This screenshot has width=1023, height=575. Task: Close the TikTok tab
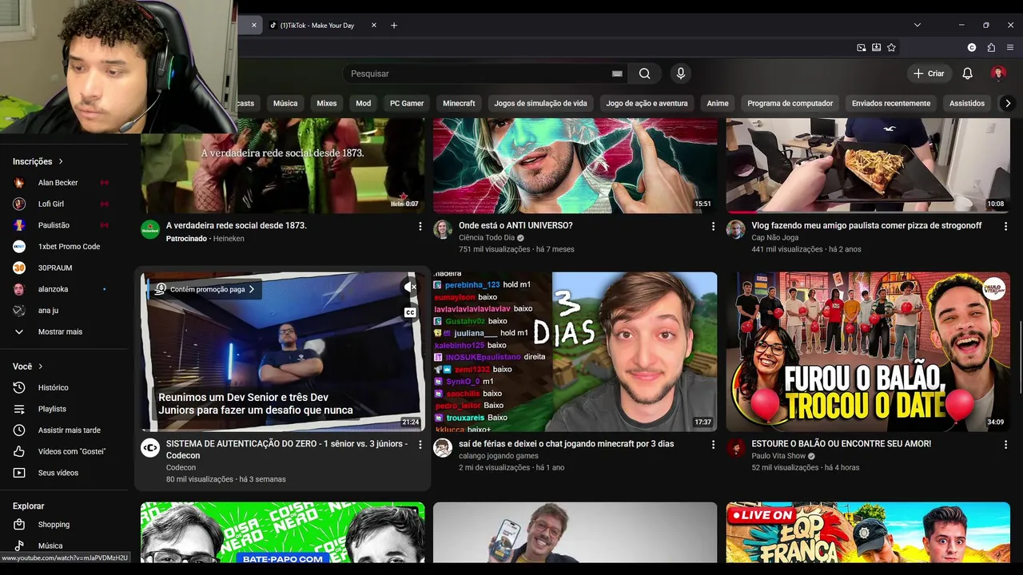click(373, 26)
